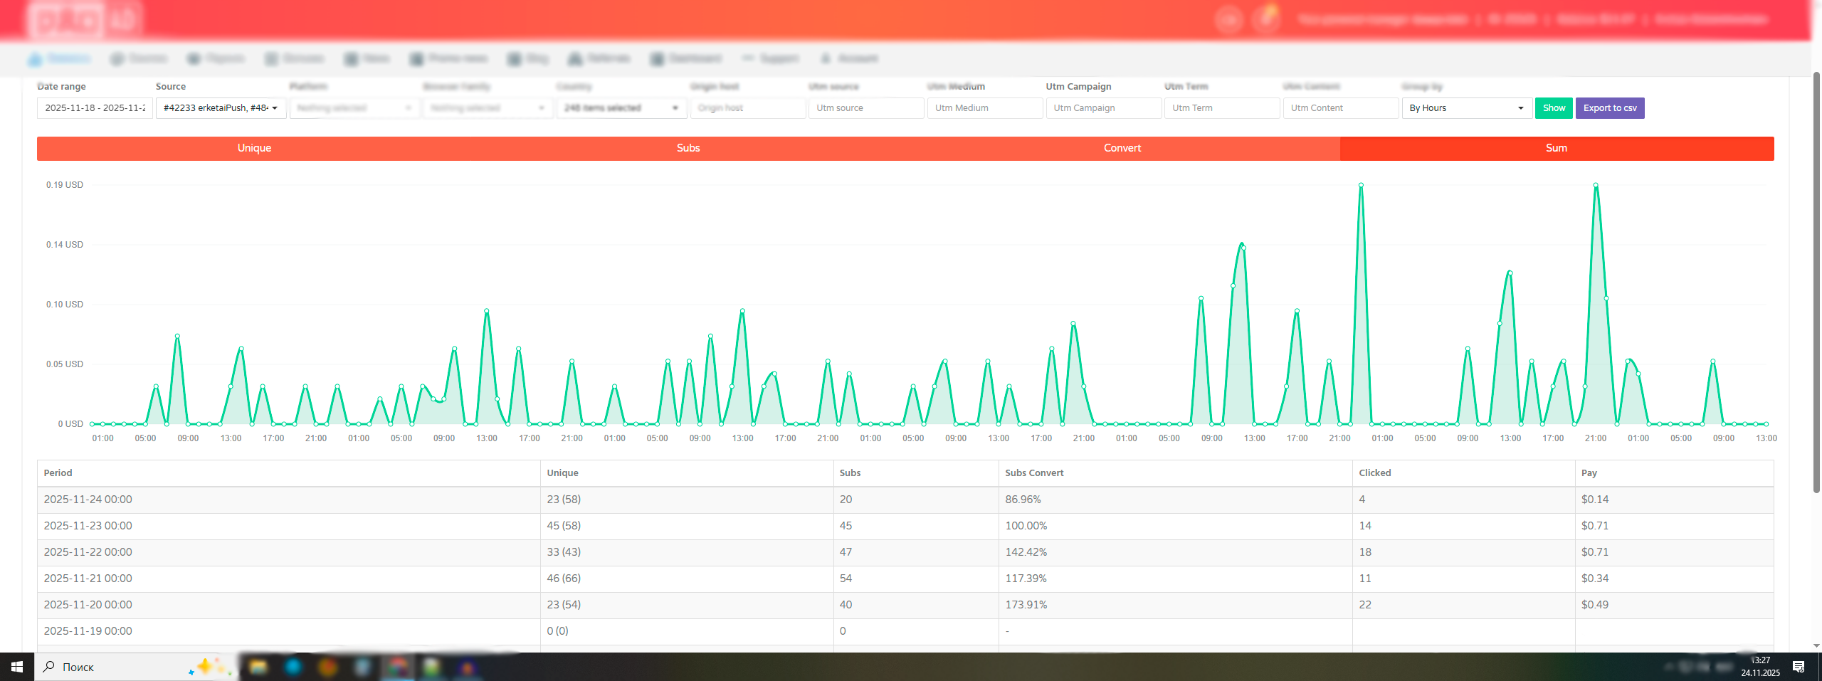The height and width of the screenshot is (681, 1822).
Task: Click the page's vertical scrollbar thumb
Action: (1816, 285)
